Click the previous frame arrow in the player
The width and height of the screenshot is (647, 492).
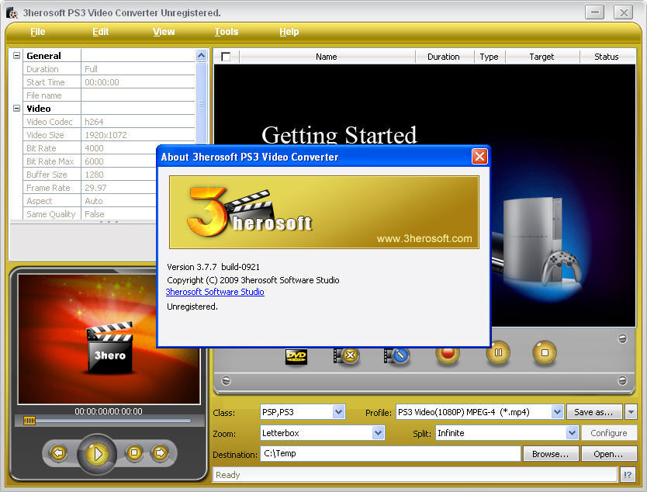click(x=58, y=452)
